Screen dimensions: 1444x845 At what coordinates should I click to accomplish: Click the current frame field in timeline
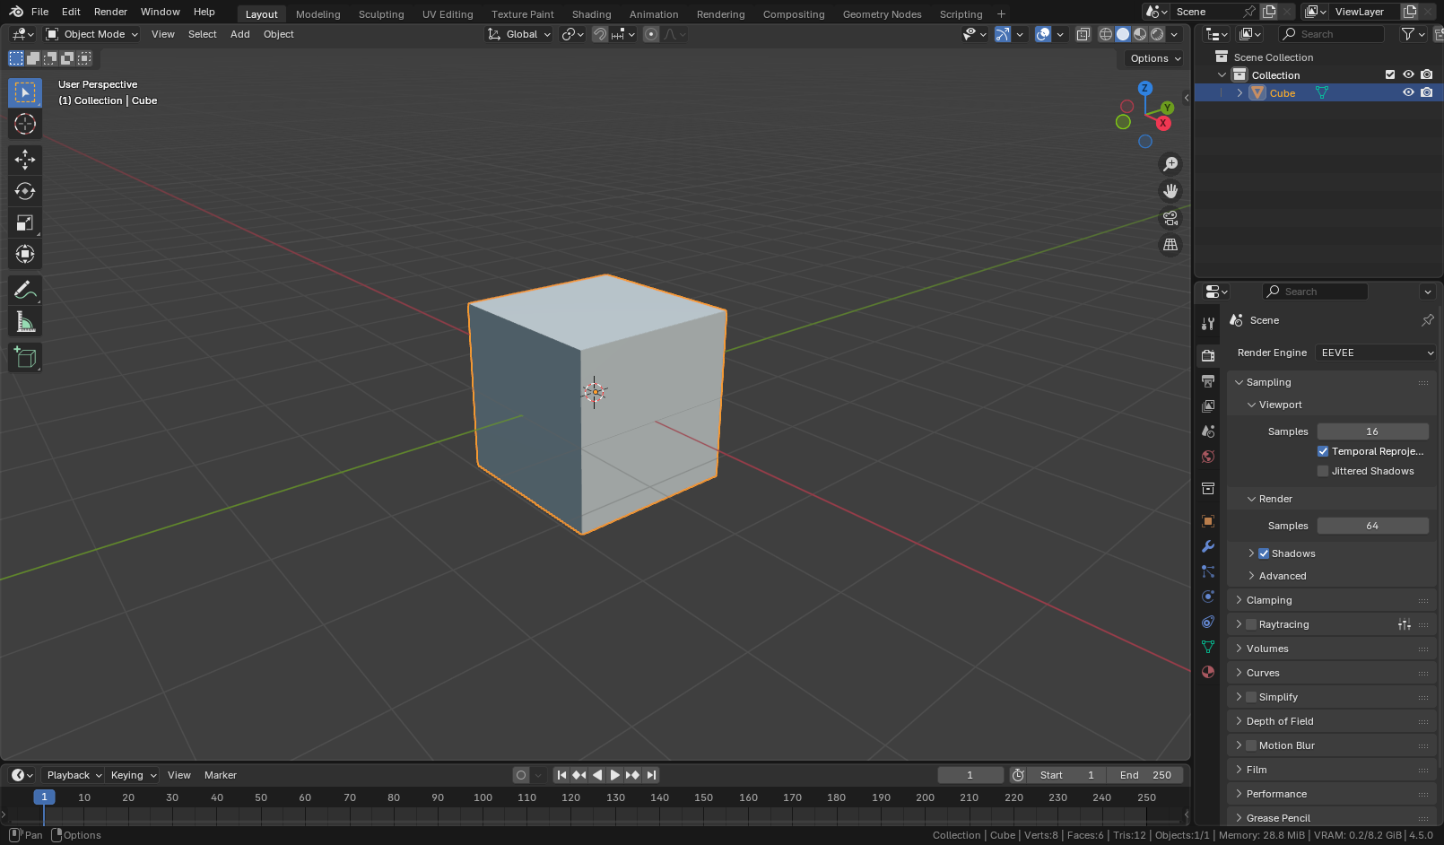pos(970,775)
